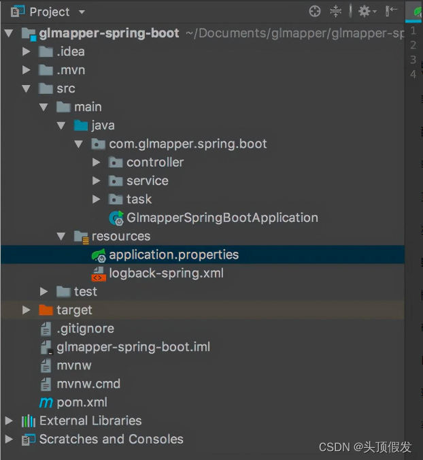Viewport: 423px width, 460px height.
Task: Expand the .idea folder arrow
Action: 27,52
